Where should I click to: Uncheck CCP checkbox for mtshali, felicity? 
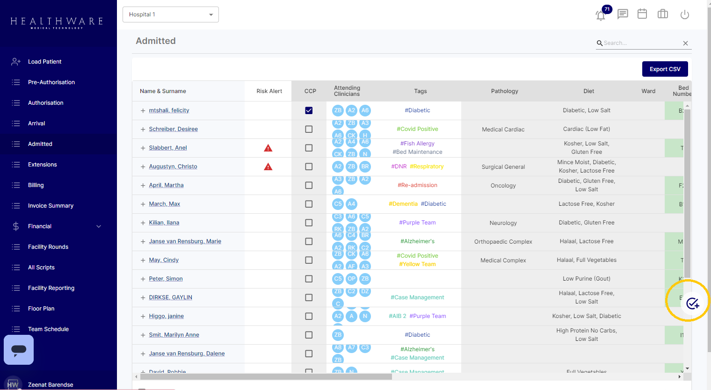pyautogui.click(x=309, y=110)
